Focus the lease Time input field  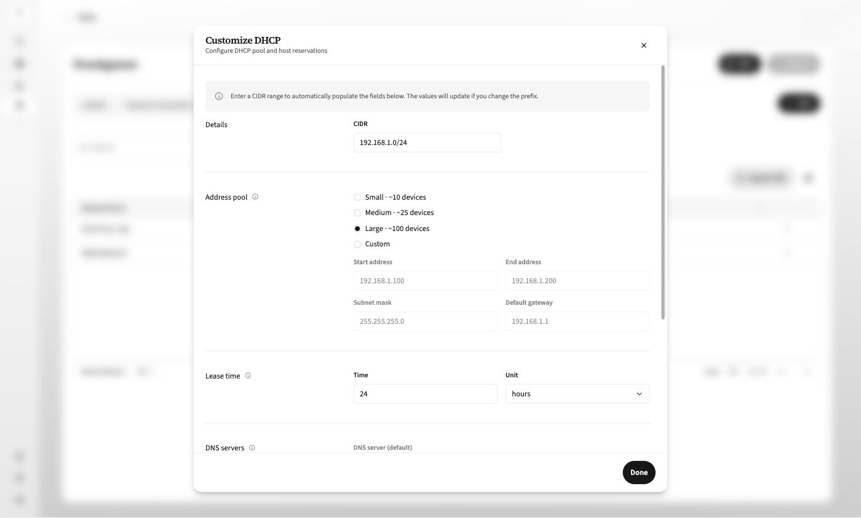(426, 394)
